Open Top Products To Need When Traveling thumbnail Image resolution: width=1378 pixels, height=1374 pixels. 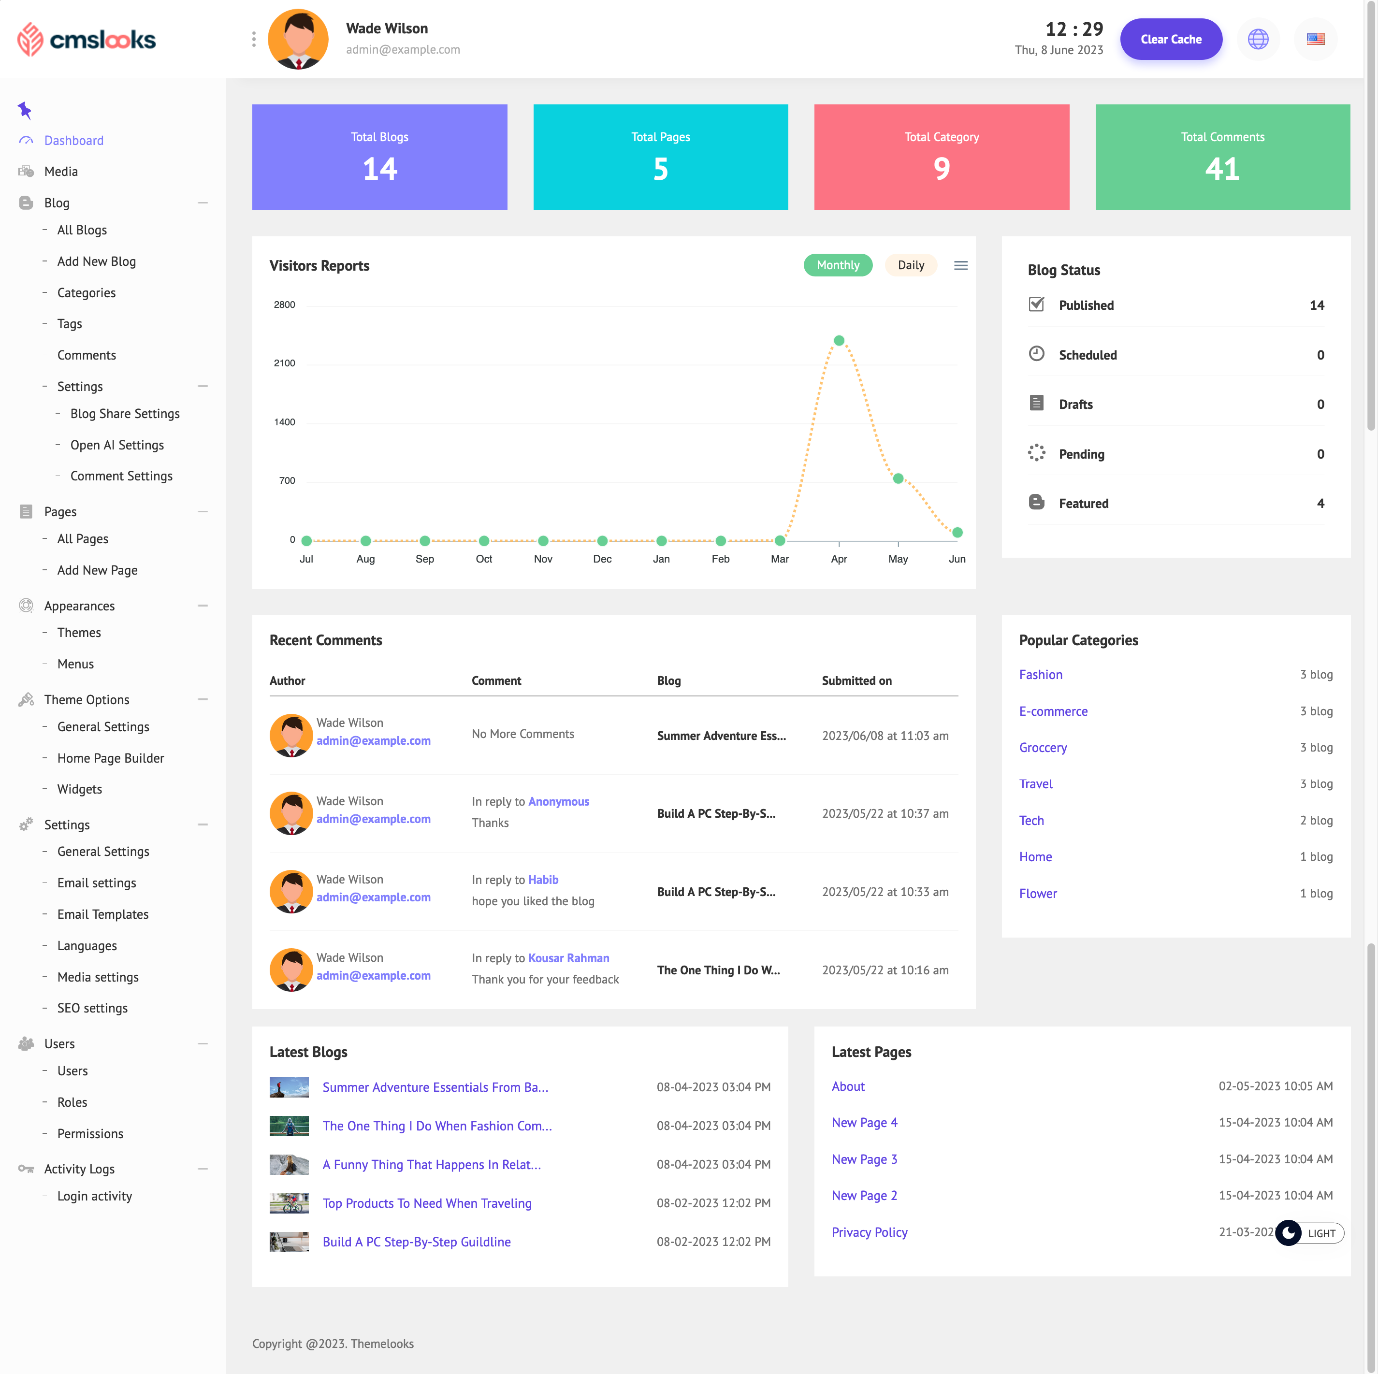click(x=289, y=1203)
